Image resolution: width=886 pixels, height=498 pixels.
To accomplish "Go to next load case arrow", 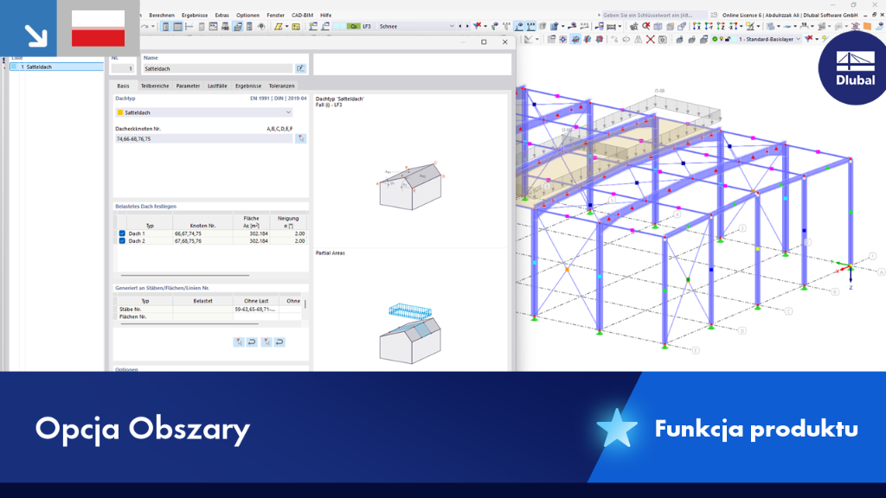I will (467, 26).
